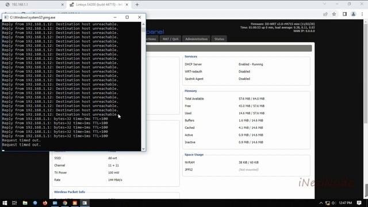Activate the ping command window taskbar icon

click(x=85, y=203)
